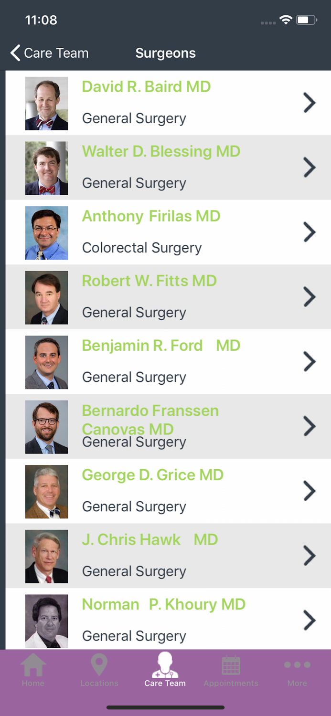Tap Anthony Firilas's profile photo
The width and height of the screenshot is (331, 716).
(x=46, y=232)
